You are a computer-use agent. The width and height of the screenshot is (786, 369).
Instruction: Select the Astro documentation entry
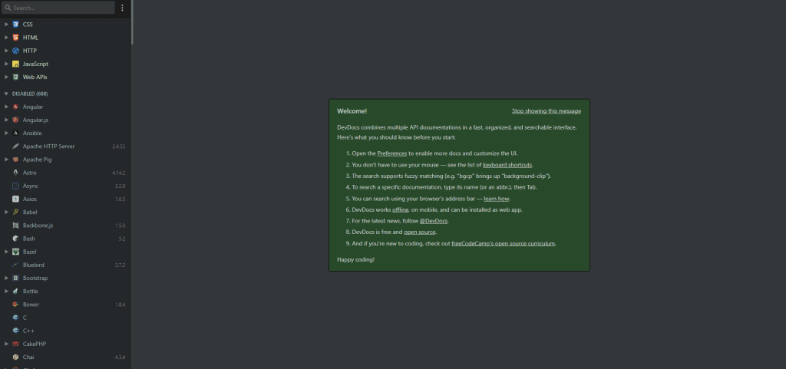pos(65,173)
